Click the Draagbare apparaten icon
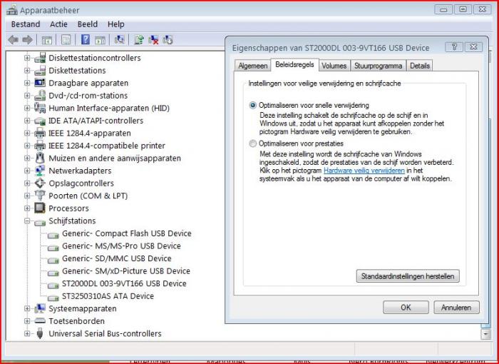 click(x=40, y=83)
